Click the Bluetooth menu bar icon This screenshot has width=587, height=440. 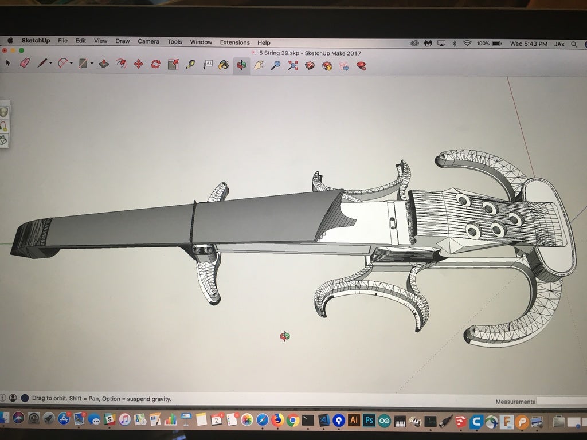[x=455, y=44]
